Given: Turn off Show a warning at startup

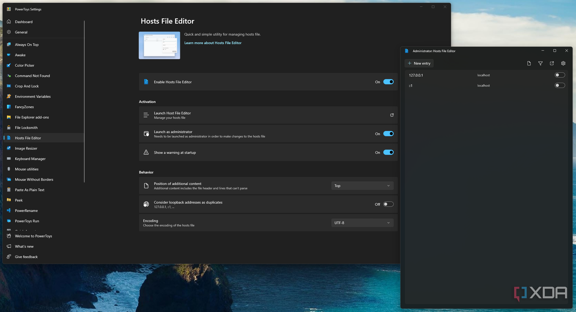Looking at the screenshot, I should 388,152.
